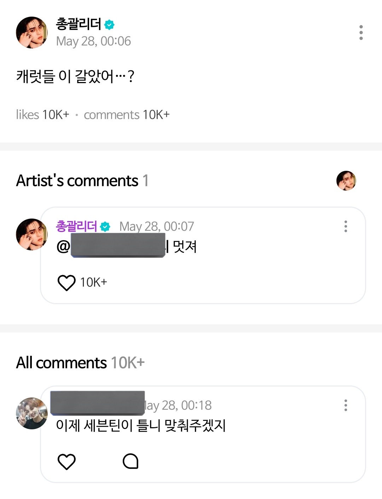Image resolution: width=382 pixels, height=499 pixels.
Task: Tap the purple 총괄리더 name in artist comment
Action: tap(76, 226)
